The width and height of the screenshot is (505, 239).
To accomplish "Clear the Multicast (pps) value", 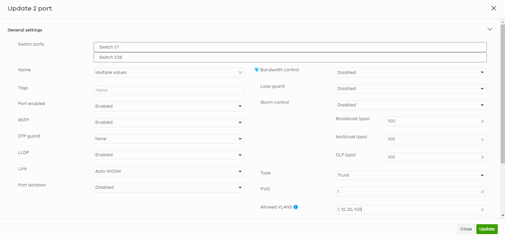I will pyautogui.click(x=482, y=140).
